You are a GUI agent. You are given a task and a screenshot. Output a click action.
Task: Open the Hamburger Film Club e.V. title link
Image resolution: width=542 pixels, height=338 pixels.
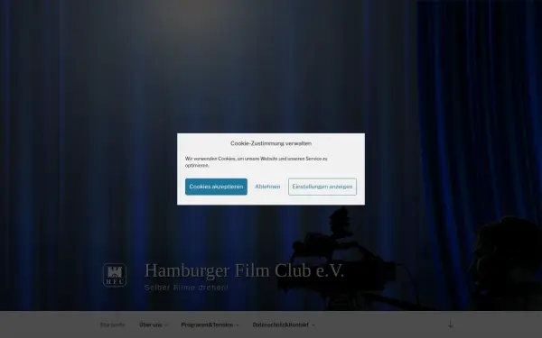[x=244, y=270]
